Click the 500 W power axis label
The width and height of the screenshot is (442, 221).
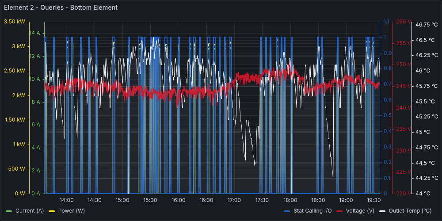[17, 169]
